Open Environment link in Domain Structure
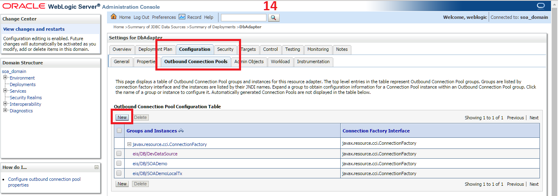Screen dimensions: 560x196 tap(22, 78)
